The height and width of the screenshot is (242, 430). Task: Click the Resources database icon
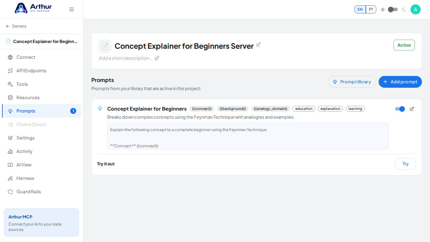pos(10,97)
